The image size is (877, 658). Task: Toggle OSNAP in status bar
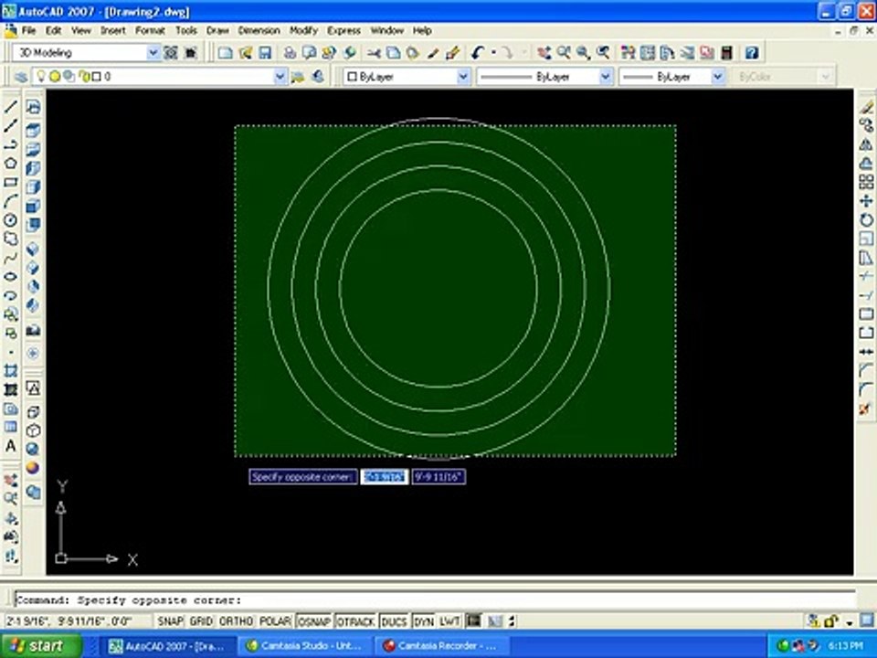point(313,621)
